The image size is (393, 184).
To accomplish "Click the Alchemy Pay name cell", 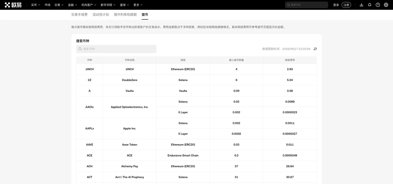I will click(130, 166).
